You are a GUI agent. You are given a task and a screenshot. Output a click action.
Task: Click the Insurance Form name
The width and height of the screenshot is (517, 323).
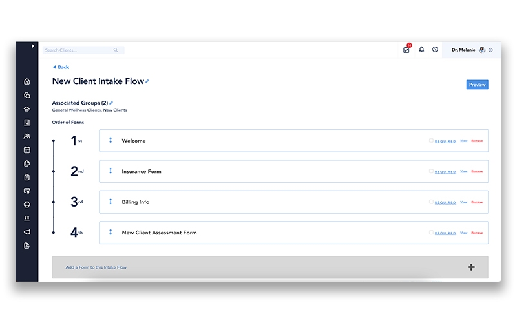click(142, 171)
